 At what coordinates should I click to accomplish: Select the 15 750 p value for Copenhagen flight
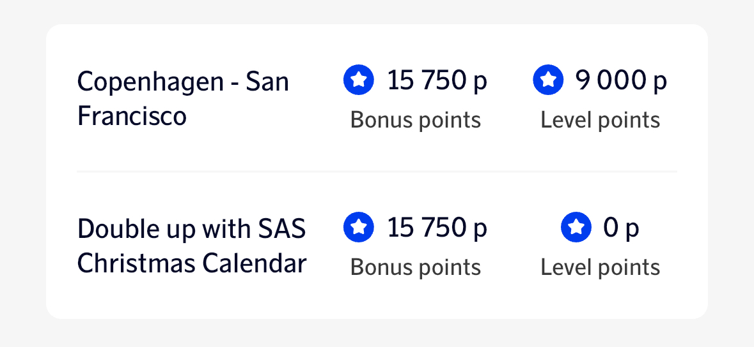(437, 81)
